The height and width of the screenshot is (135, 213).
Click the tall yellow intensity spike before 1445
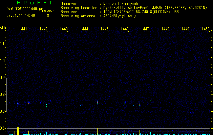98,131
